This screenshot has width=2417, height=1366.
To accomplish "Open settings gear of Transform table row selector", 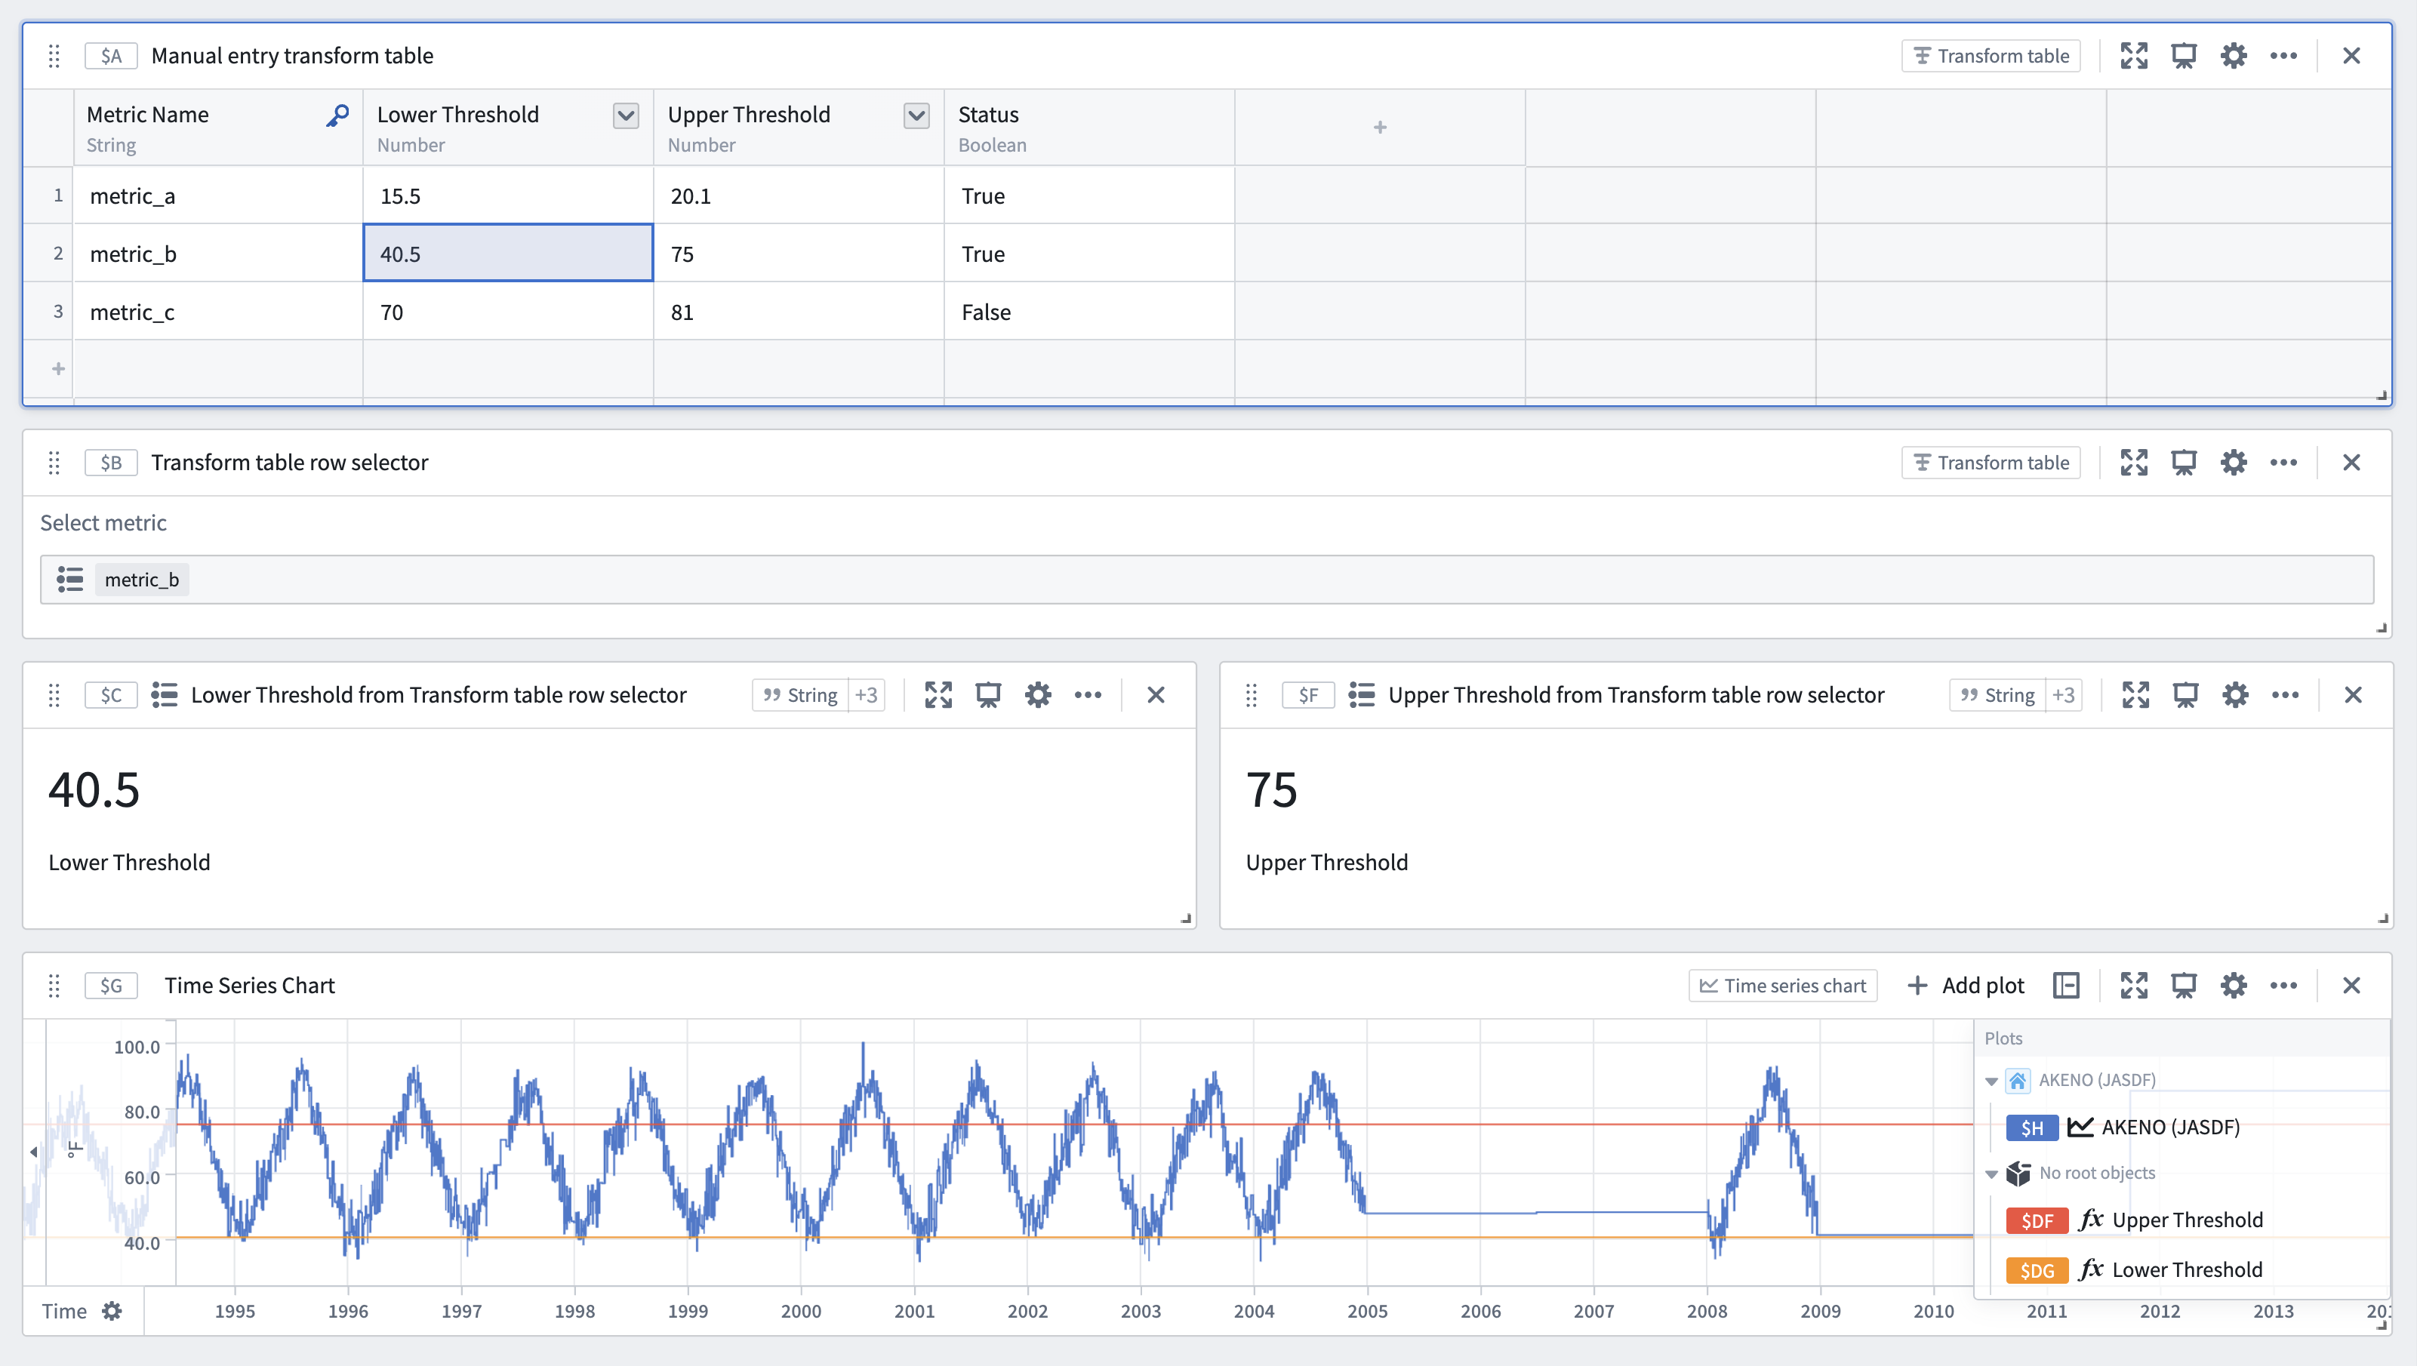I will point(2234,463).
